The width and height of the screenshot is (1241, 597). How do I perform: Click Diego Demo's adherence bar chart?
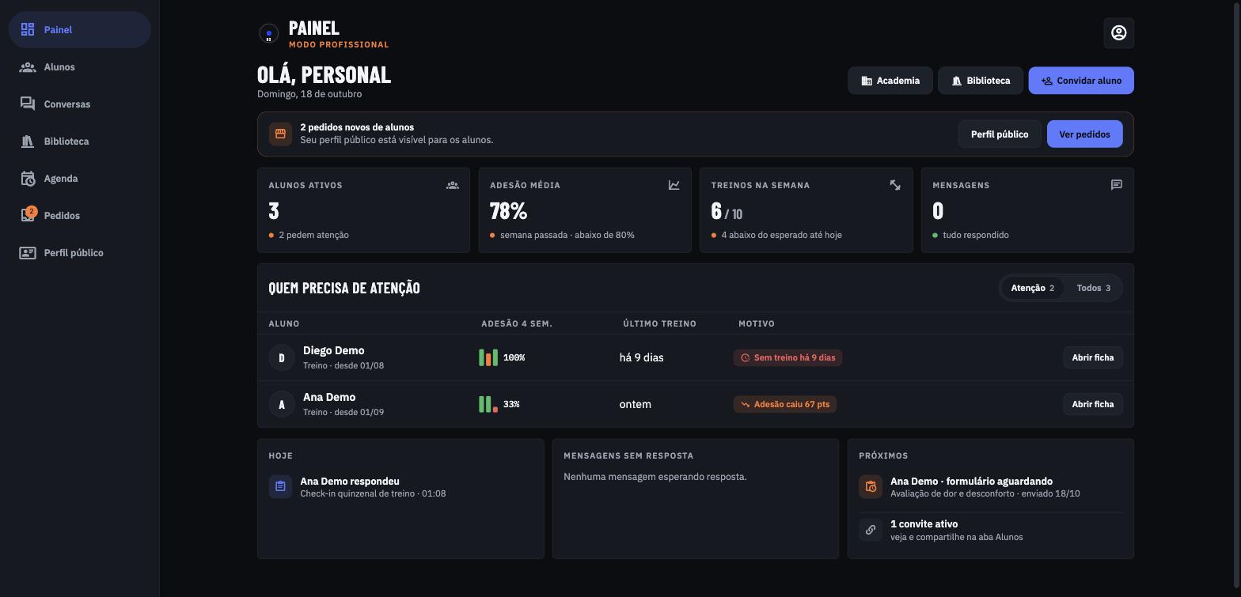click(x=488, y=357)
